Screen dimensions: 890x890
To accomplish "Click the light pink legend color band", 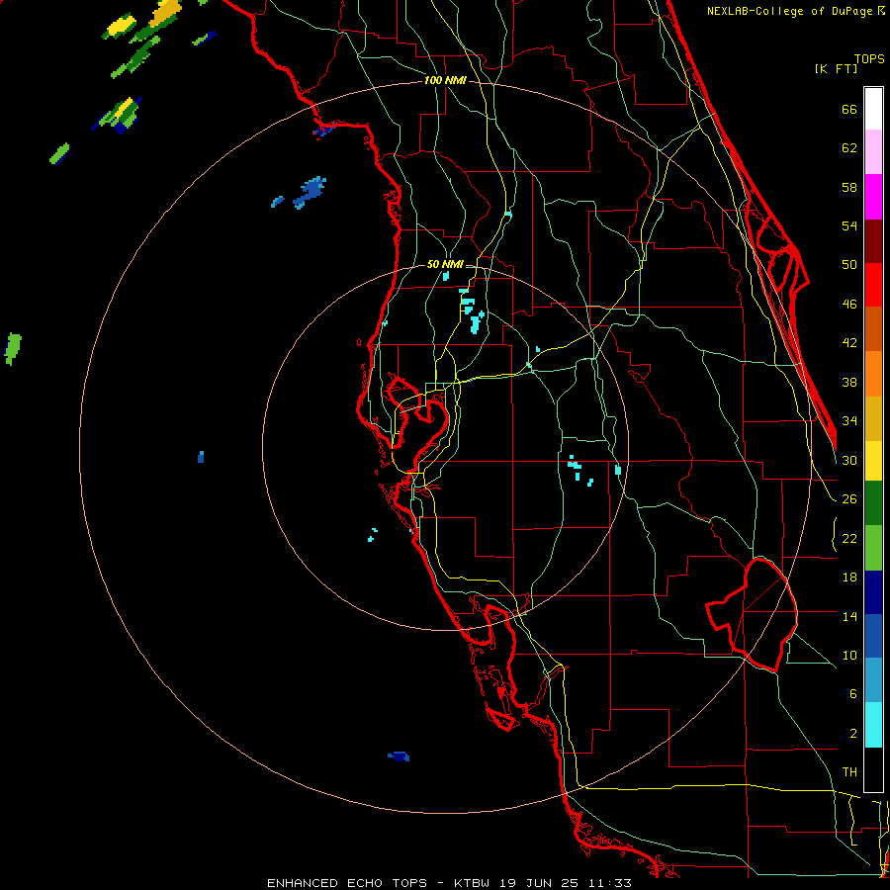I will tap(873, 152).
